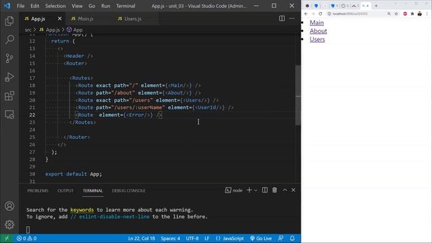Click the browser address bar
This screenshot has width=432, height=243.
coord(356,13)
